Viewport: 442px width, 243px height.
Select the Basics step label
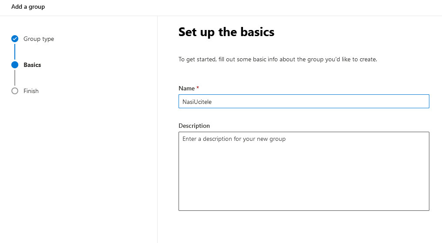[32, 65]
